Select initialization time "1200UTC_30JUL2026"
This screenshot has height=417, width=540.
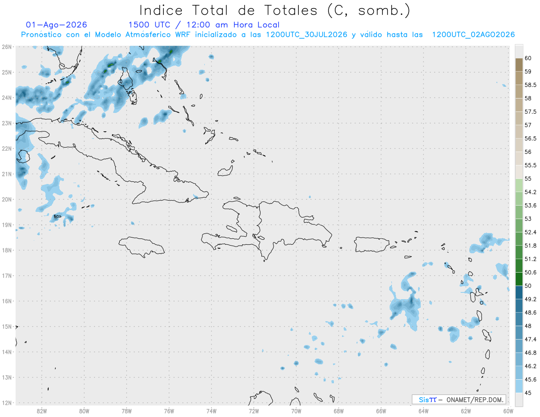(x=306, y=35)
